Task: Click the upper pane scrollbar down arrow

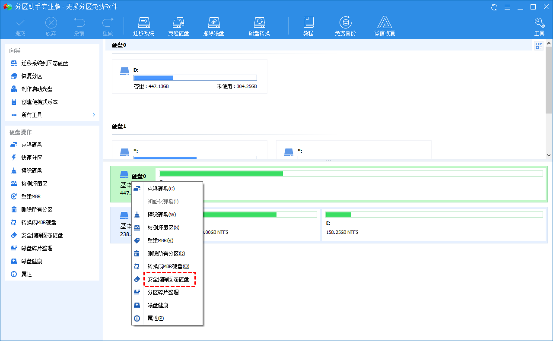Action: point(549,155)
